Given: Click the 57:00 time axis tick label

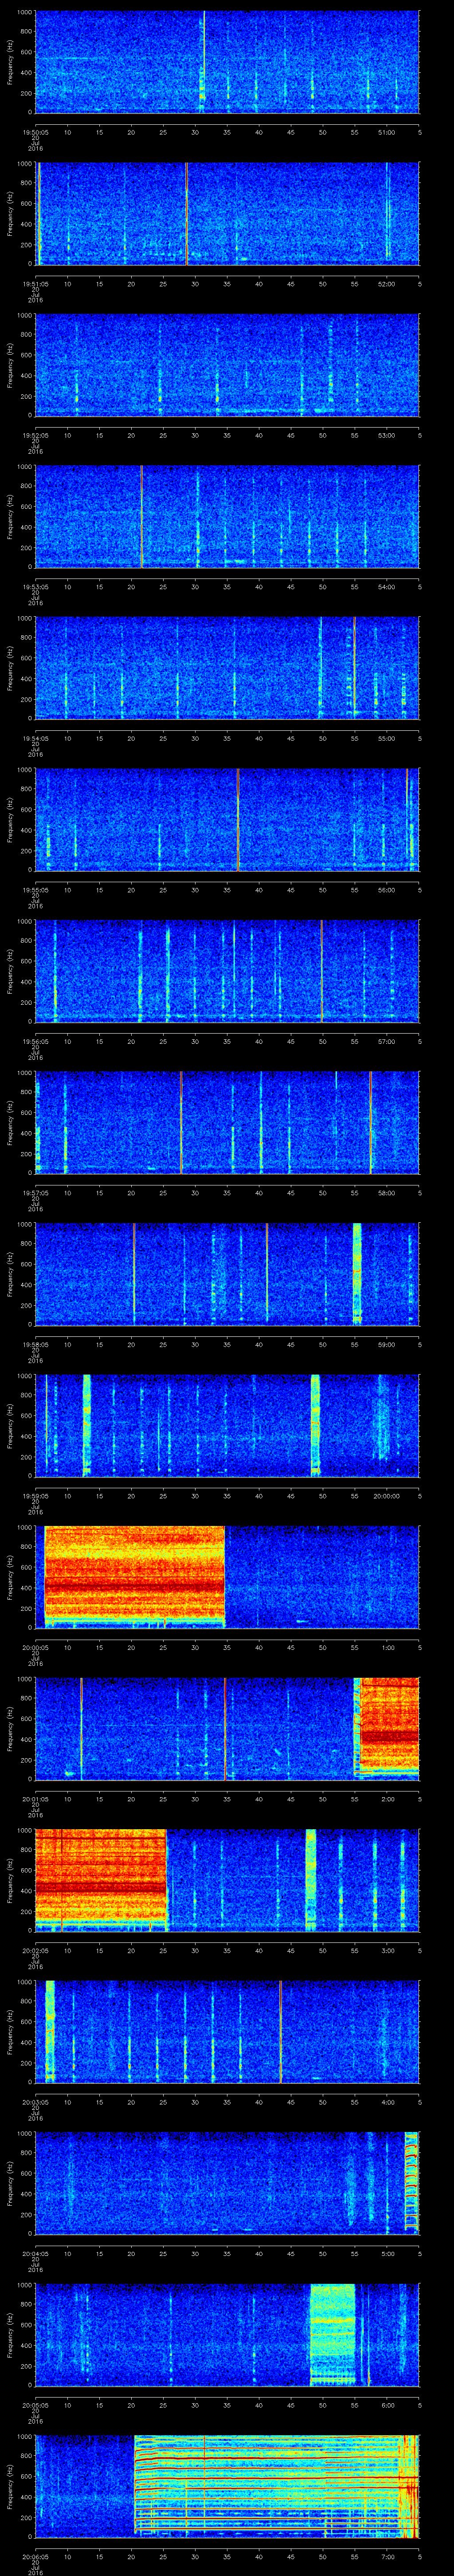Looking at the screenshot, I should click(x=387, y=1041).
